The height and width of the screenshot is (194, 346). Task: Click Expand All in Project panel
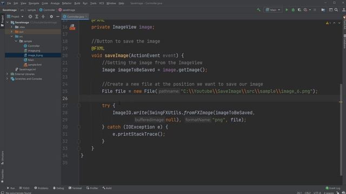point(37,17)
